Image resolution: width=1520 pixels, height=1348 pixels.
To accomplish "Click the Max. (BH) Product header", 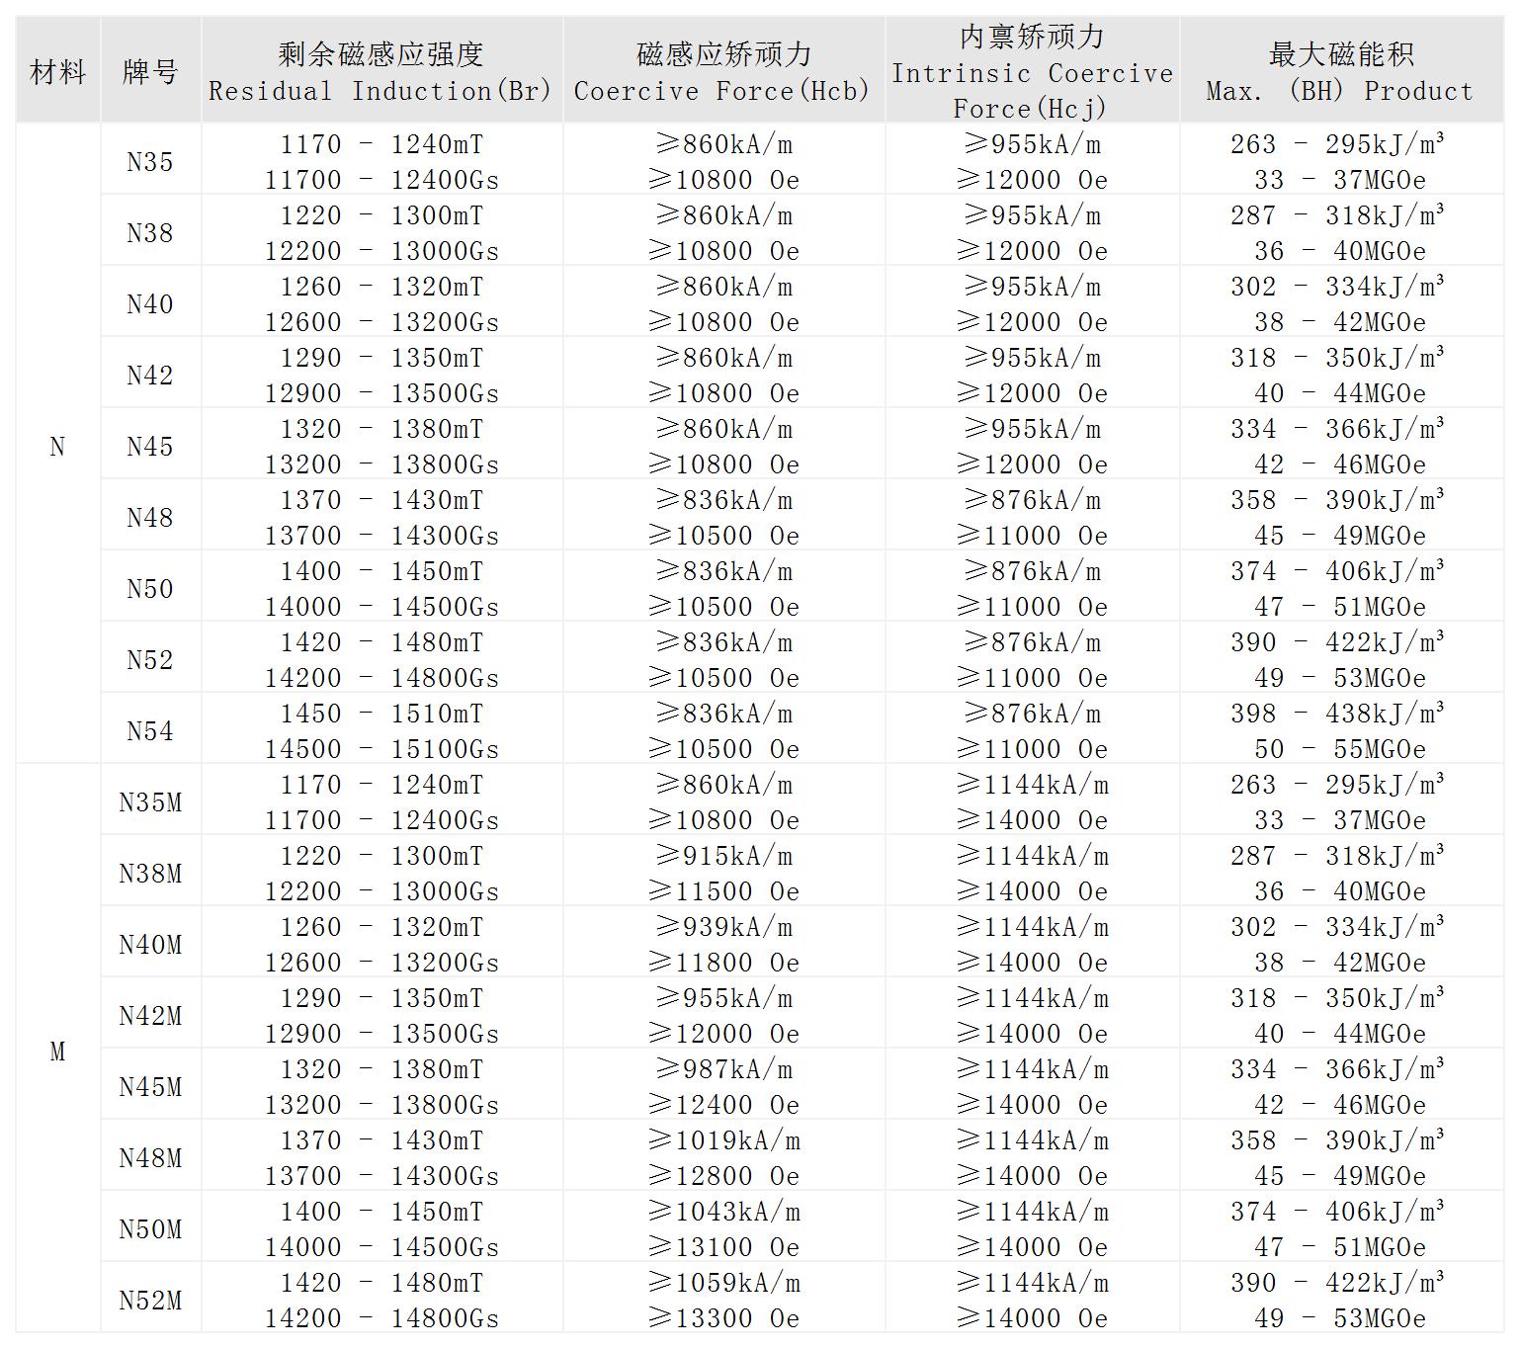I will pos(1340,71).
